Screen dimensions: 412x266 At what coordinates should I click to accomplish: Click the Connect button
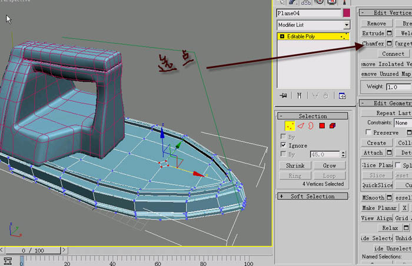coord(393,54)
